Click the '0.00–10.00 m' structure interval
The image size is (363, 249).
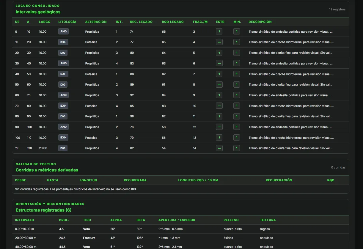tap(25, 229)
